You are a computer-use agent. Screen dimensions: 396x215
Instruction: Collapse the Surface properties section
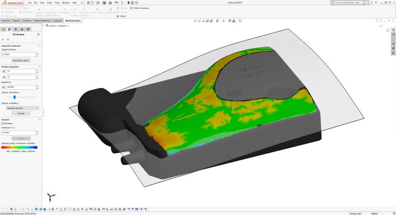(x=40, y=67)
